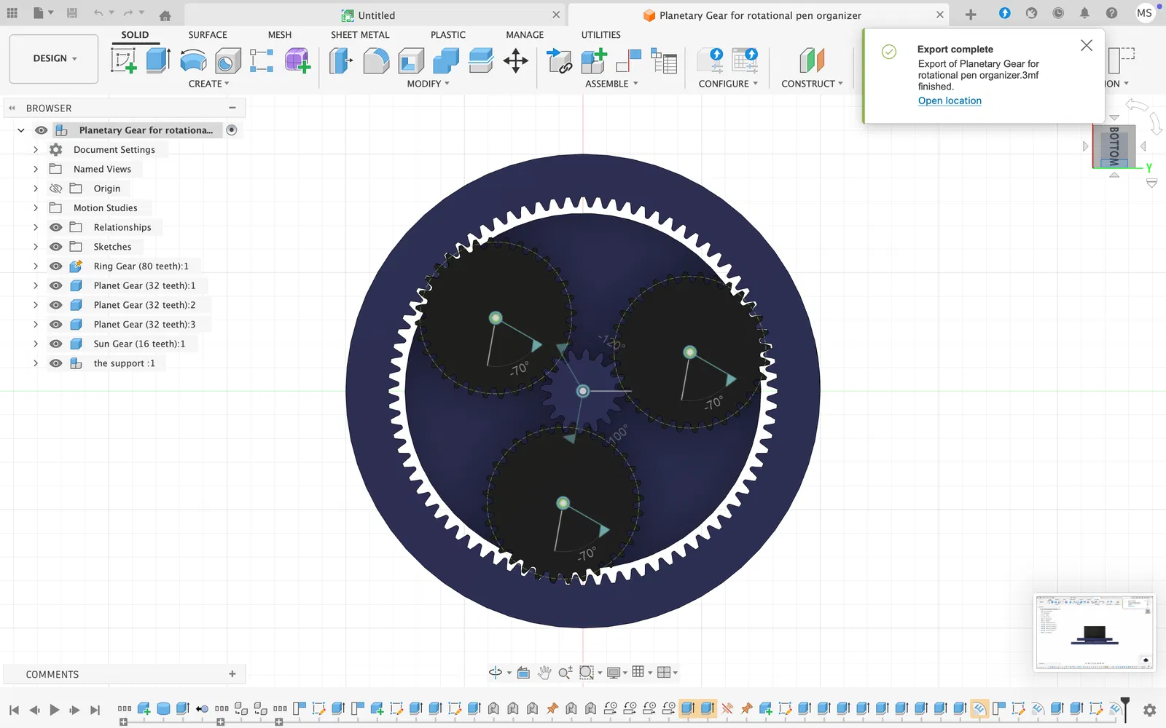Select the Press Pull tool

tap(340, 60)
